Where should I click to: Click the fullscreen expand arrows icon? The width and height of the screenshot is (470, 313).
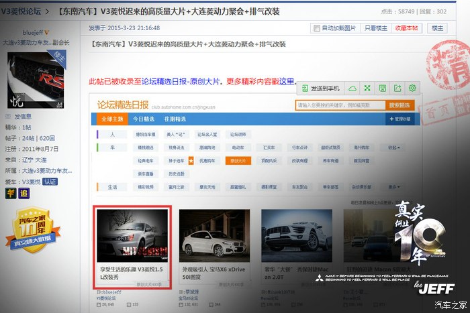(367, 88)
